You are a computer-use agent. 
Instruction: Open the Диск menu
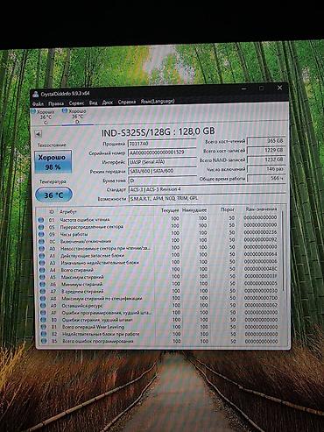pyautogui.click(x=108, y=103)
